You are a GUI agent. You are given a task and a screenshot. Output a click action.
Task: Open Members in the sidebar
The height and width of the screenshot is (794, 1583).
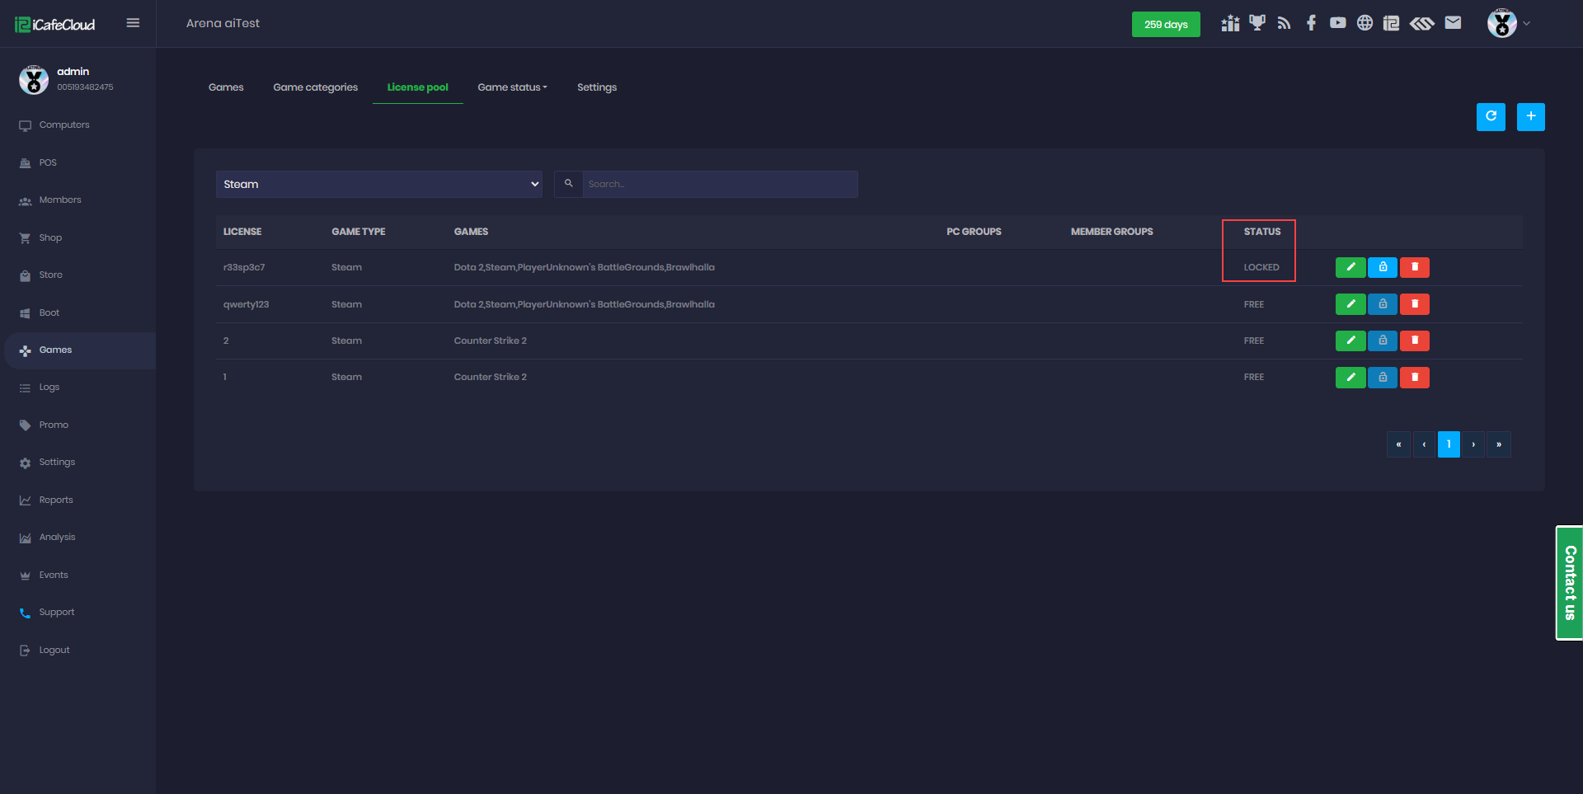pyautogui.click(x=60, y=200)
